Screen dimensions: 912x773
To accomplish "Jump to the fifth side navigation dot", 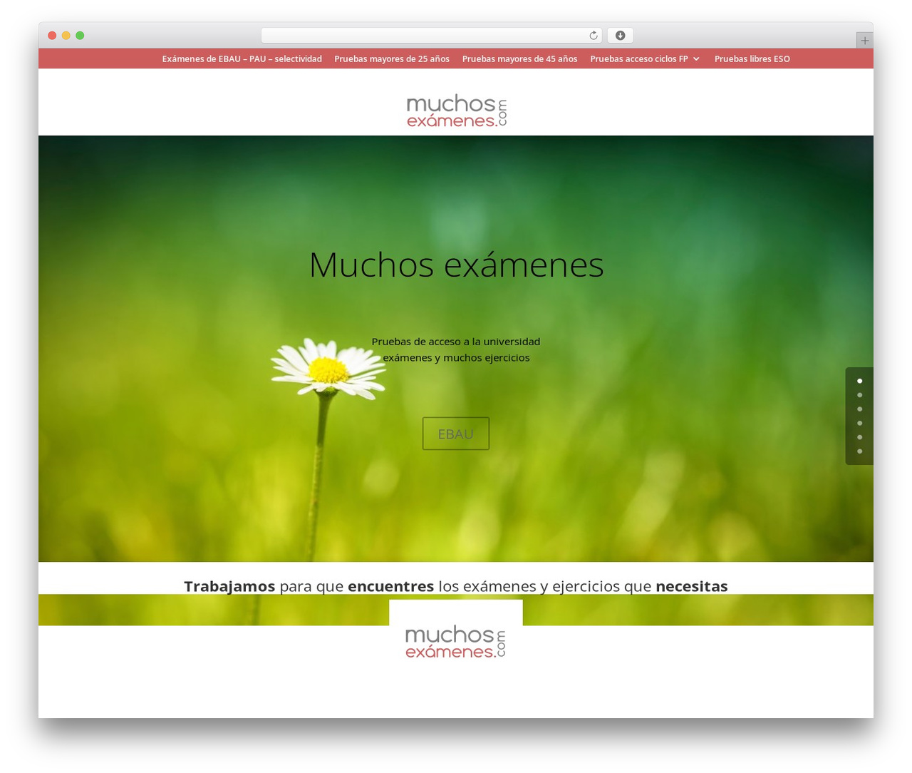I will (860, 437).
